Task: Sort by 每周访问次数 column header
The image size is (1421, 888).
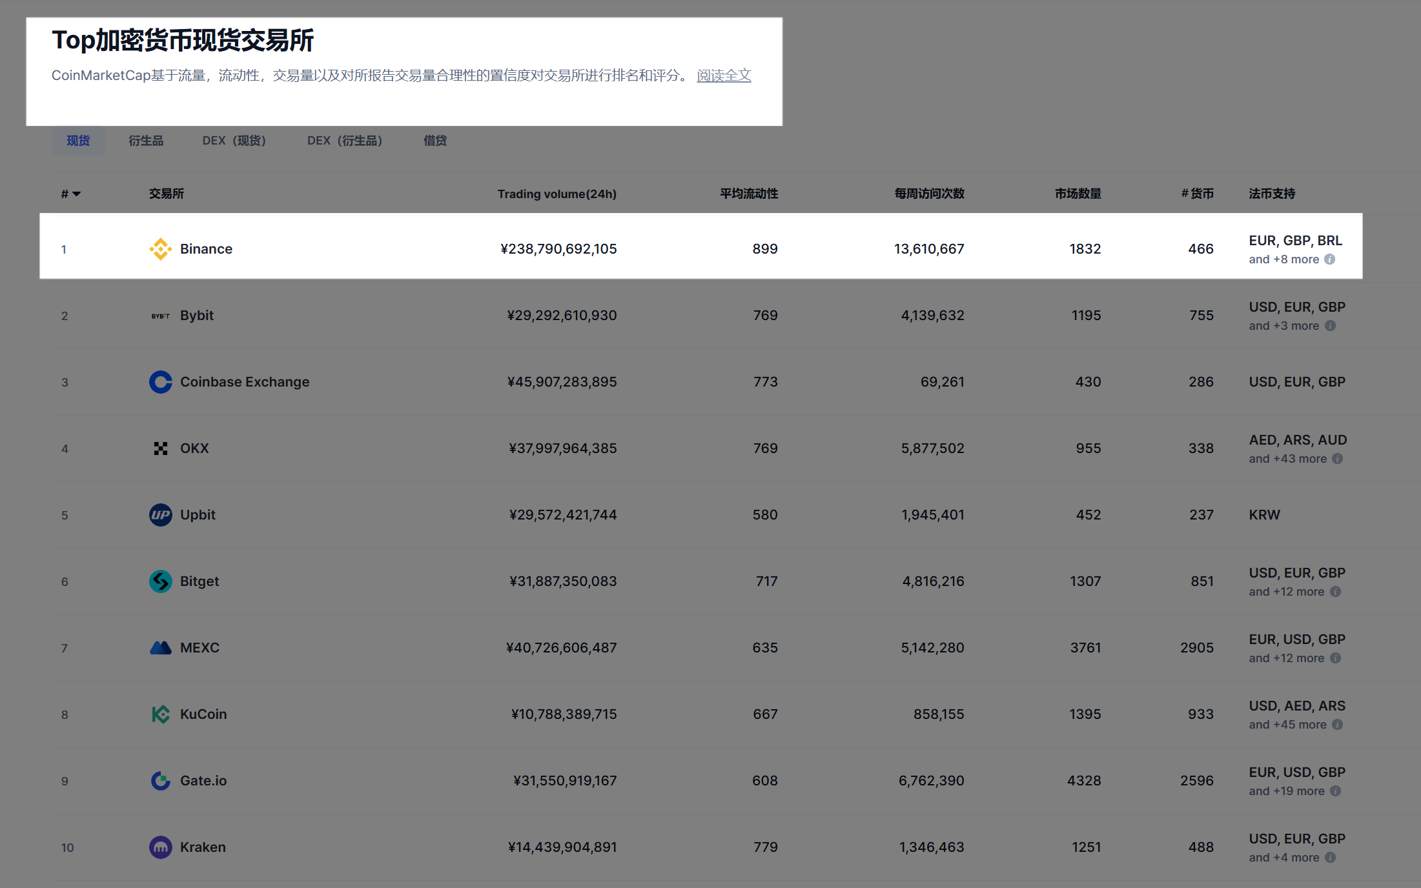Action: (928, 194)
